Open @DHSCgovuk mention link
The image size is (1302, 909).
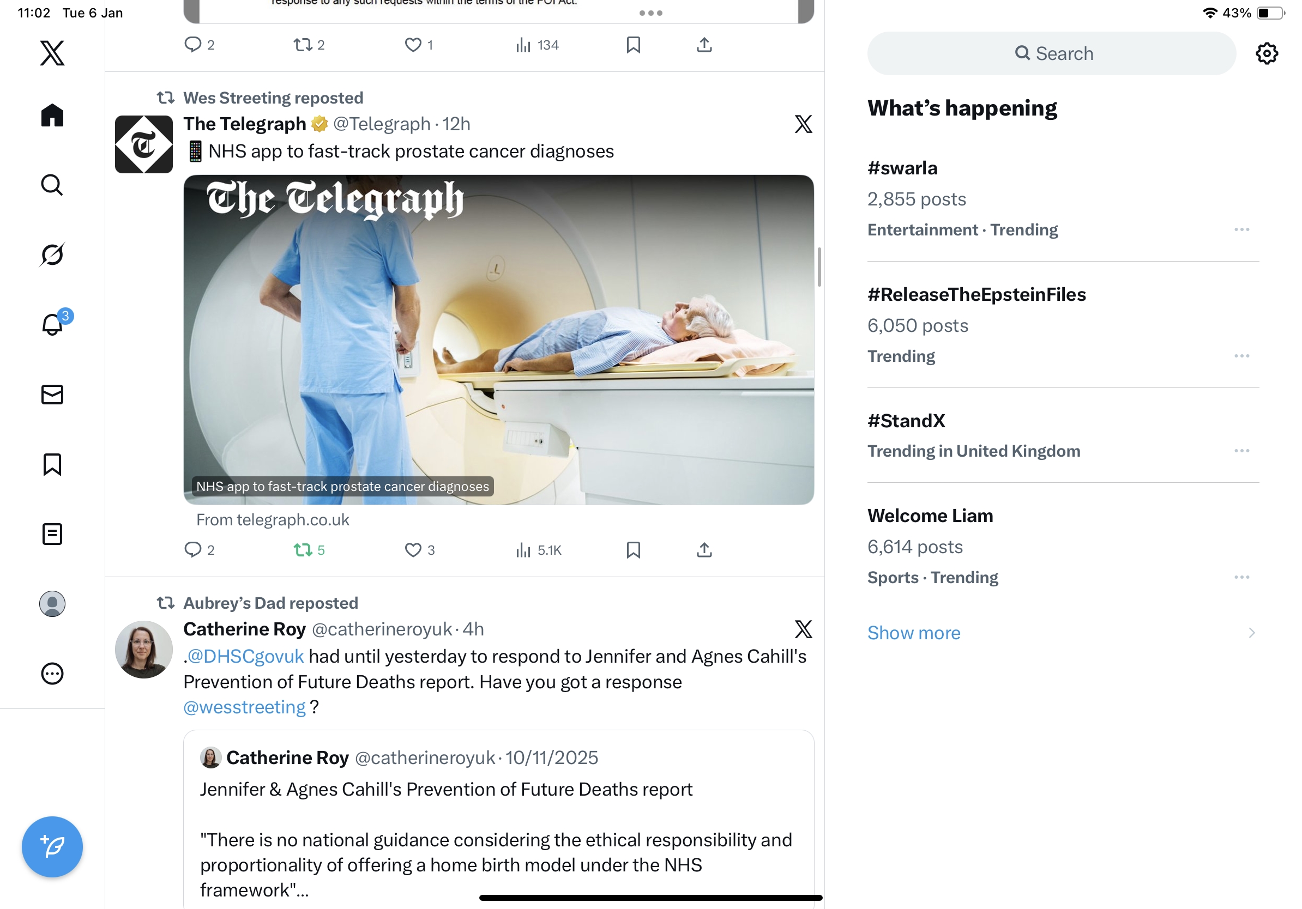click(x=245, y=656)
